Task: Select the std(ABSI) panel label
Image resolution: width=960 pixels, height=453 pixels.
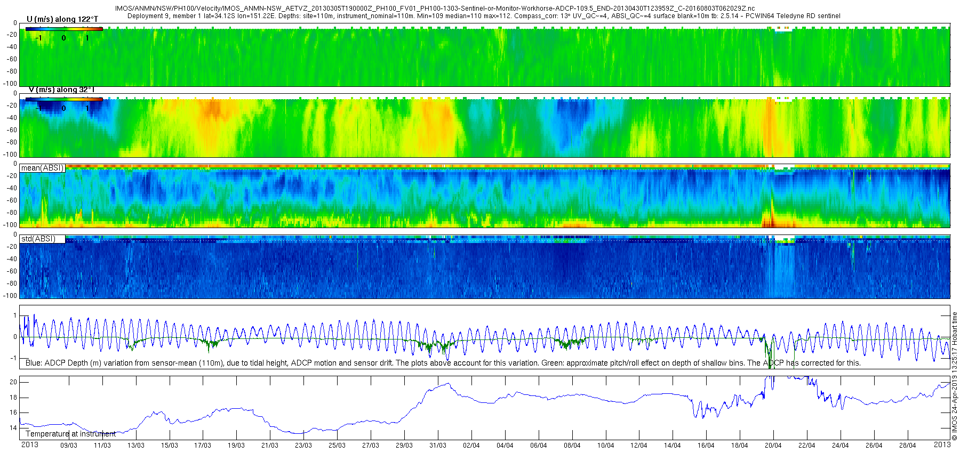Action: pyautogui.click(x=42, y=239)
